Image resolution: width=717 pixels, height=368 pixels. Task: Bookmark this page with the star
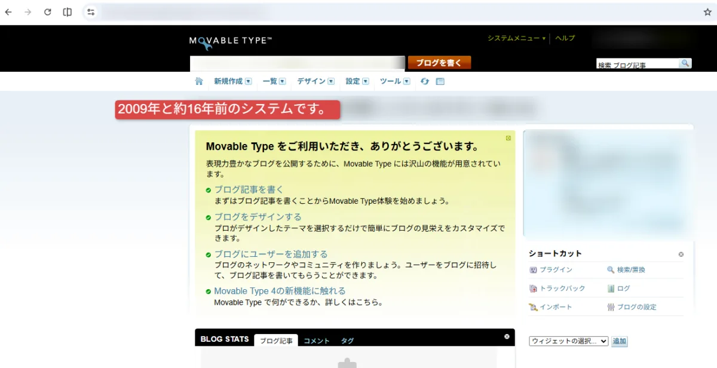707,12
